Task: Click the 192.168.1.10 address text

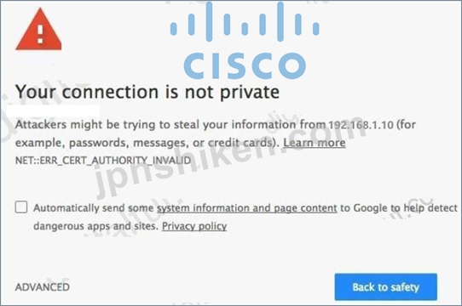Action: click(x=361, y=125)
